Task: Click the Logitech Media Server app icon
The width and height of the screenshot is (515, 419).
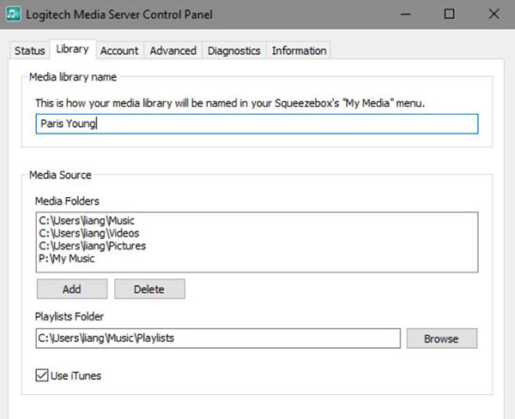Action: click(x=13, y=14)
